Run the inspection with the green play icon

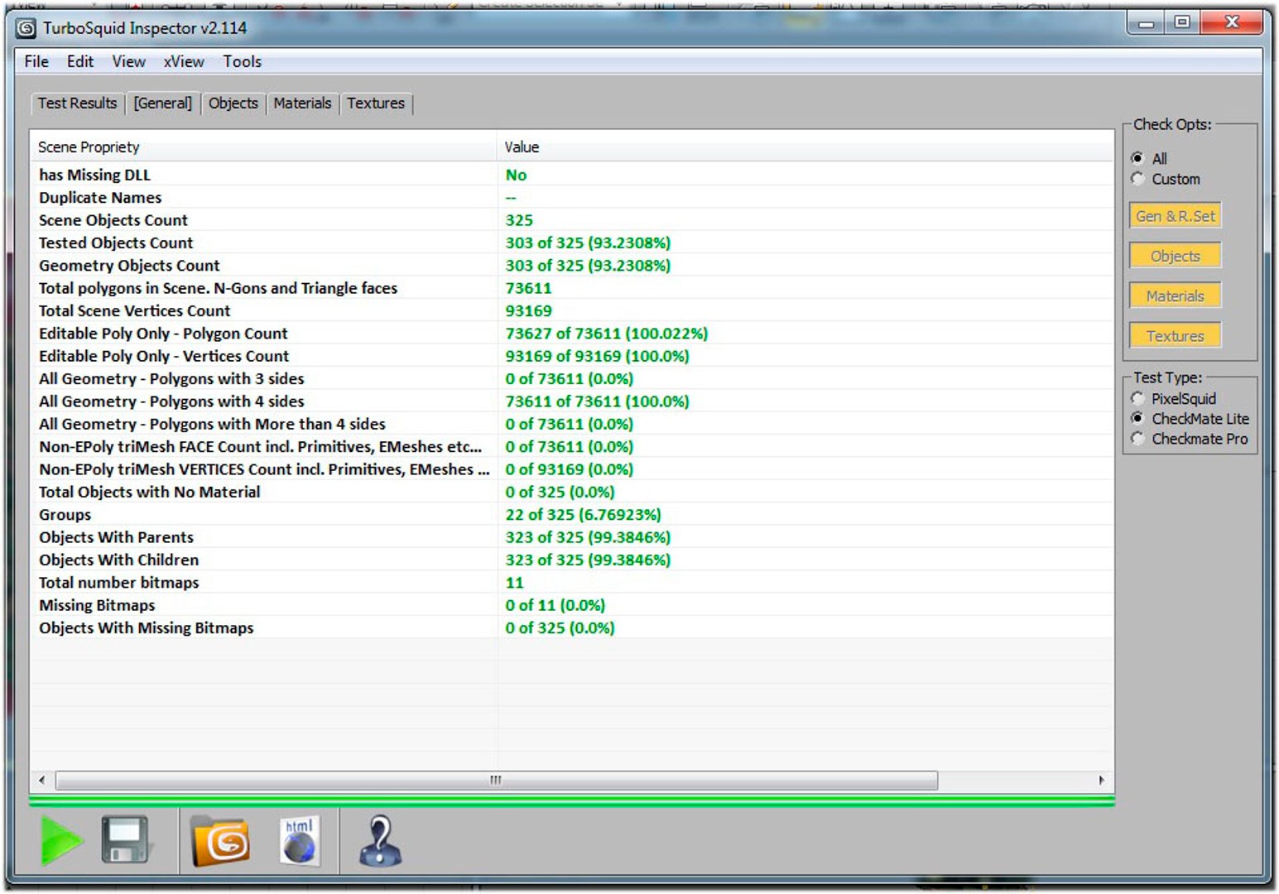pos(62,841)
